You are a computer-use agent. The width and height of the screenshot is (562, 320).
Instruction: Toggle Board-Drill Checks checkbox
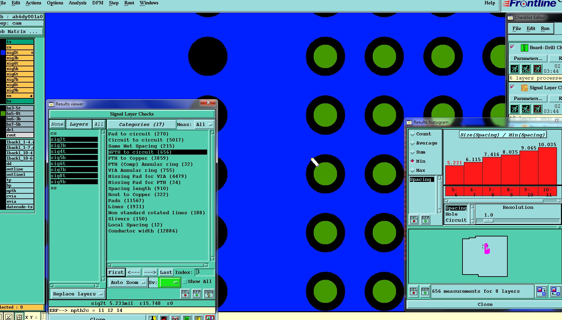point(512,47)
